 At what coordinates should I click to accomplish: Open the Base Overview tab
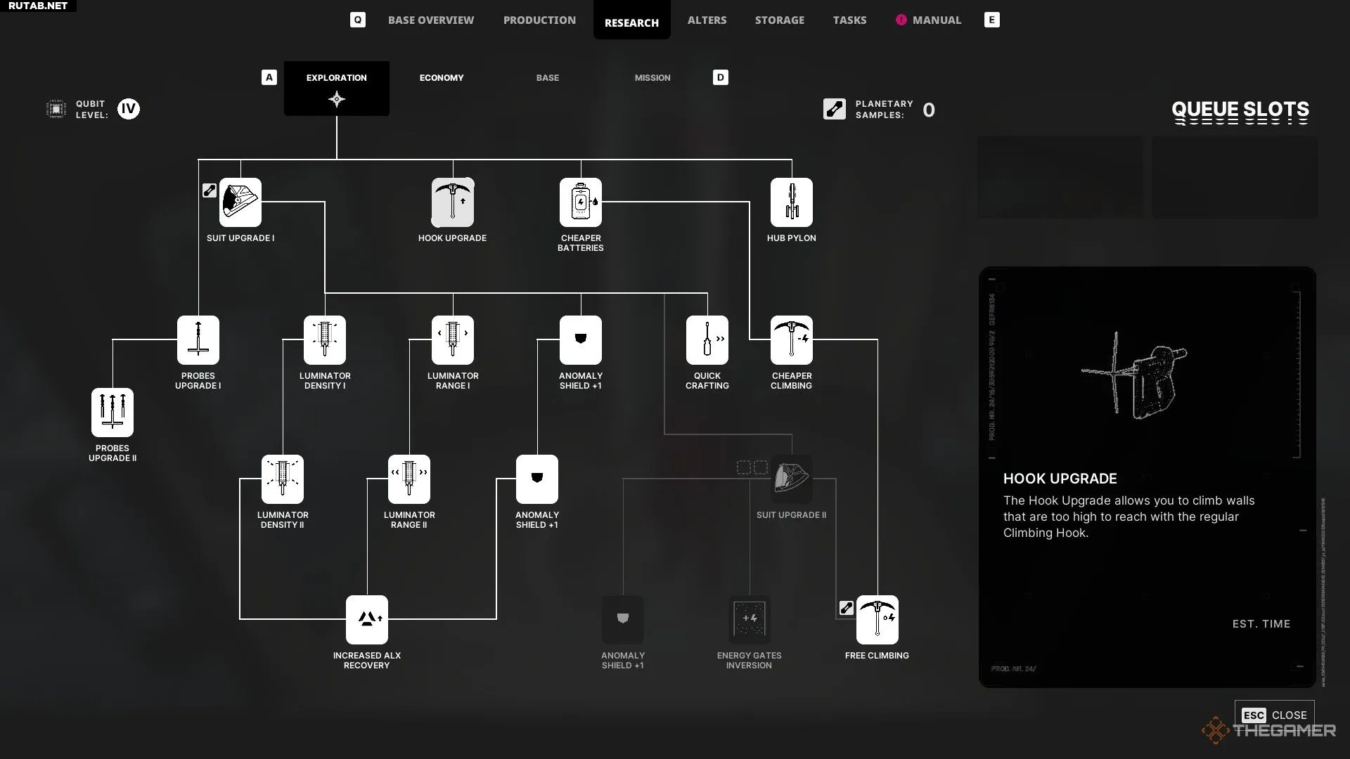point(431,20)
